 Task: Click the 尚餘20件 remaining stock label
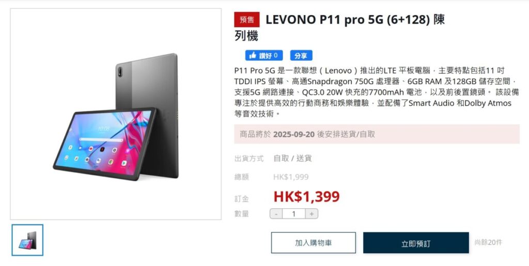pyautogui.click(x=488, y=242)
